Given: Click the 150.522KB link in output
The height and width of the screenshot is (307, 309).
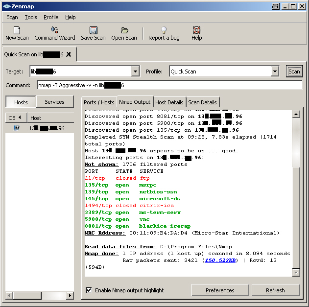Looking at the screenshot, I should pyautogui.click(x=220, y=260).
